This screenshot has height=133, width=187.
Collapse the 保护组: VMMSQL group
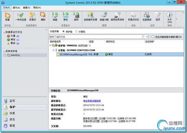(x=51, y=45)
